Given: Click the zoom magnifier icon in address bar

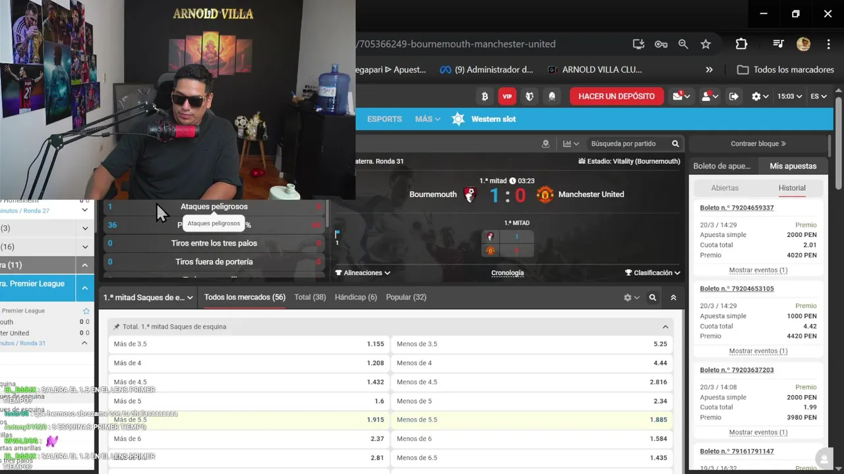Looking at the screenshot, I should pos(683,44).
